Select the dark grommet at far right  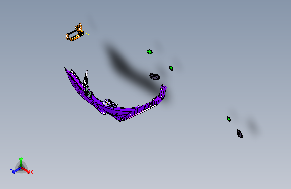point(240,134)
